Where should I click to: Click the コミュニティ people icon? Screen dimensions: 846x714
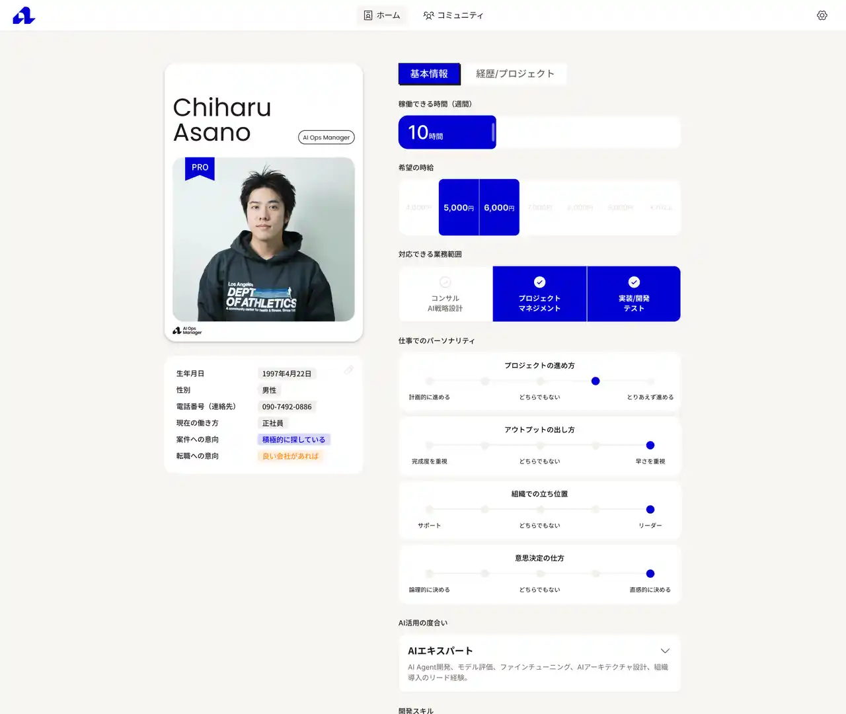tap(428, 15)
